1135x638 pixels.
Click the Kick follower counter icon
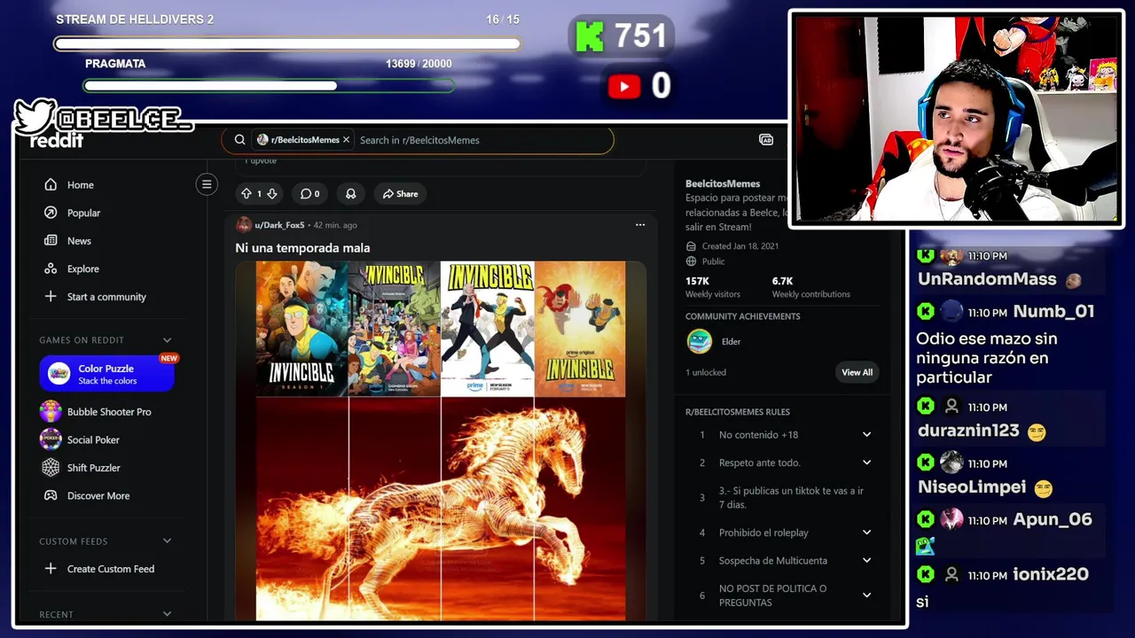coord(590,36)
